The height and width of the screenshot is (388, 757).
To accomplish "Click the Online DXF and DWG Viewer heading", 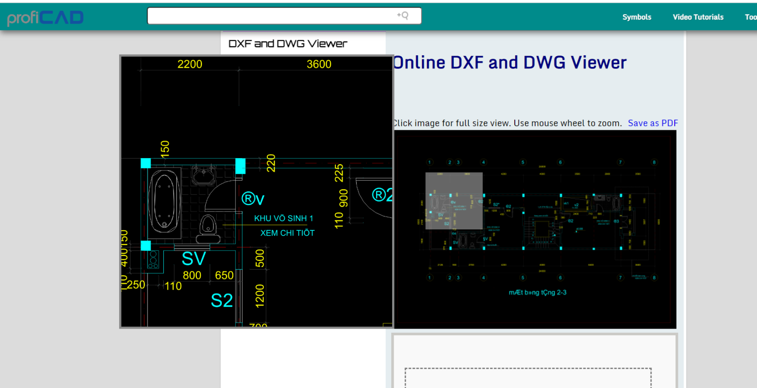I will pos(510,63).
